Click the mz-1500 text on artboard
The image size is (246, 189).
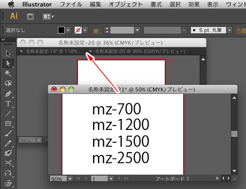coord(121,141)
